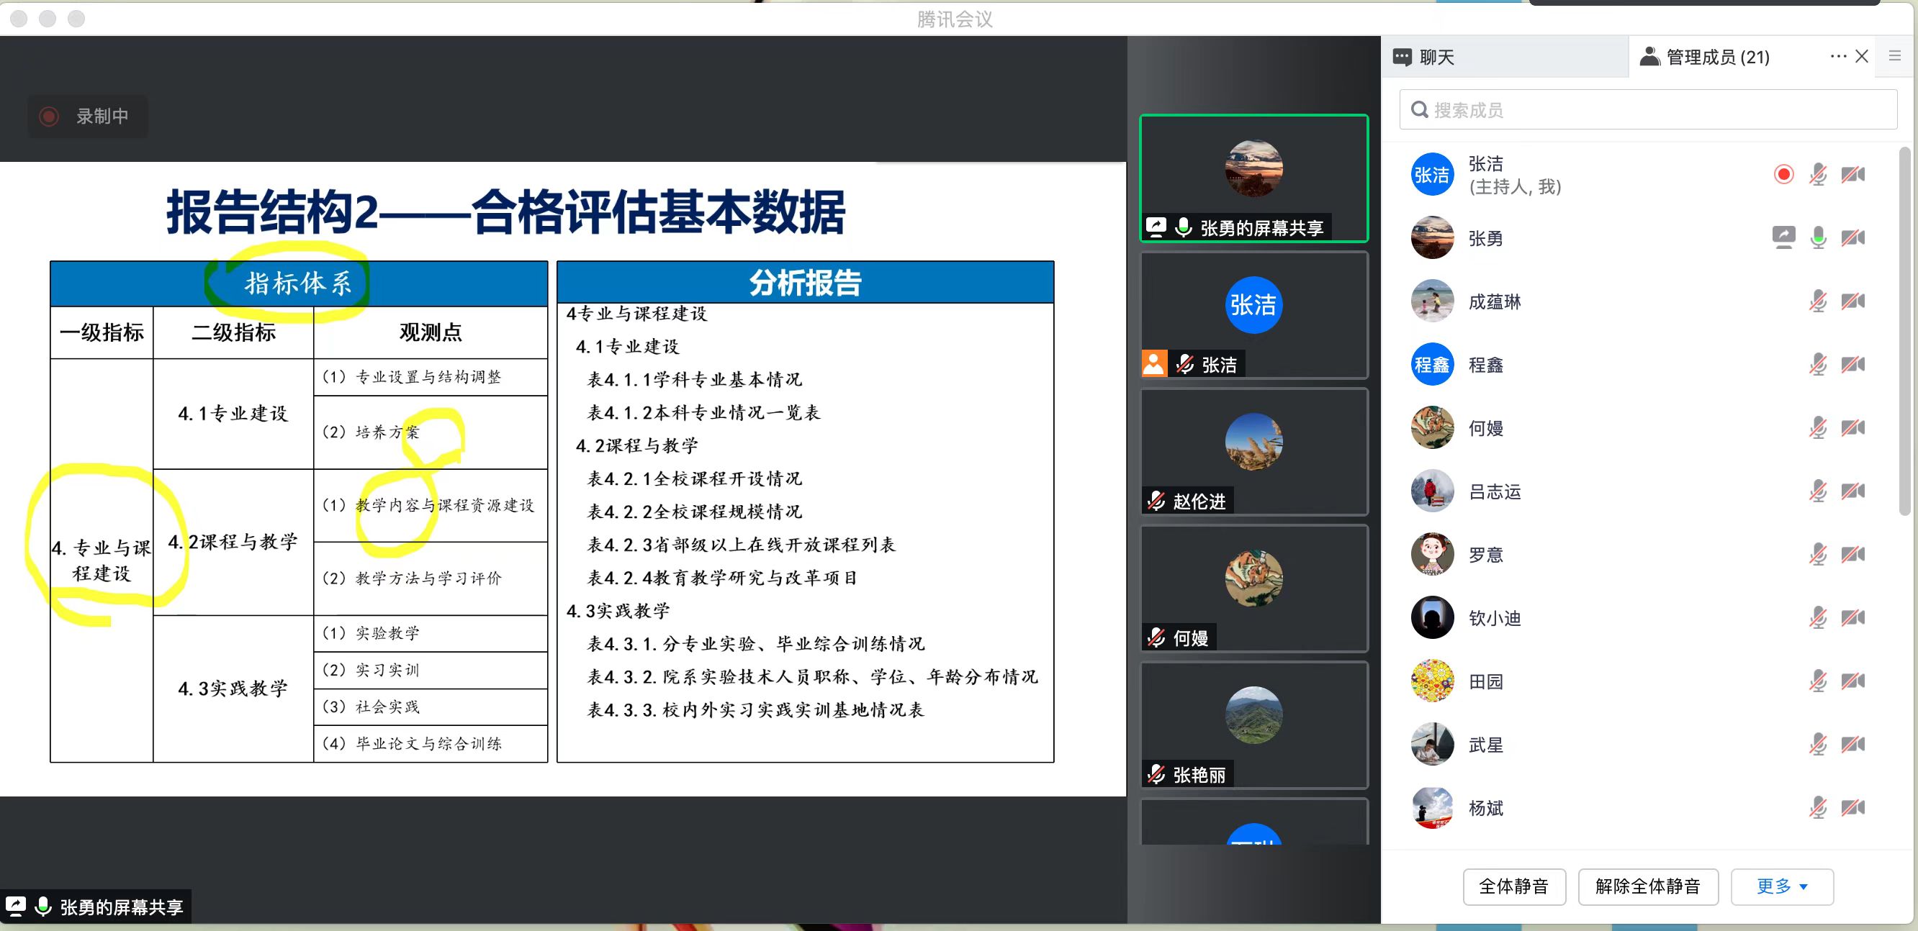Select 张勇的屏幕共享 video tile
This screenshot has height=931, width=1918.
(1254, 178)
